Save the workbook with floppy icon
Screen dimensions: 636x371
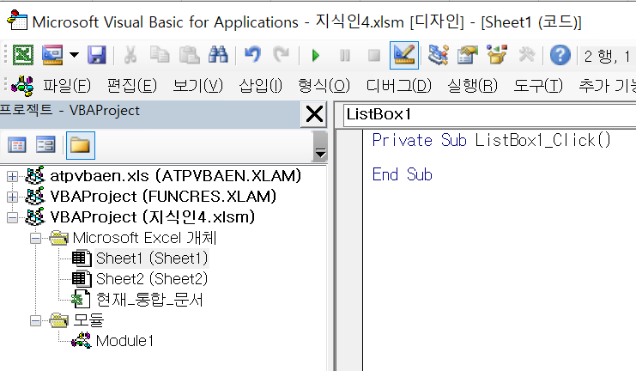pos(96,55)
